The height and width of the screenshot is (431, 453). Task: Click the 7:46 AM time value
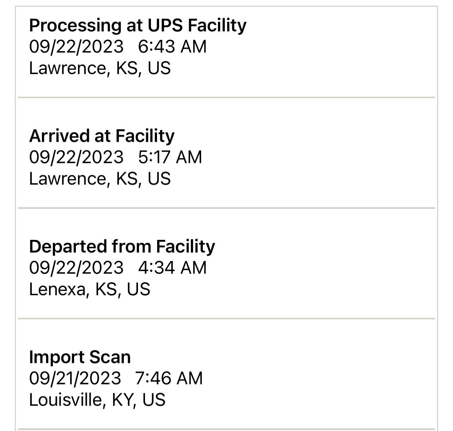click(169, 378)
